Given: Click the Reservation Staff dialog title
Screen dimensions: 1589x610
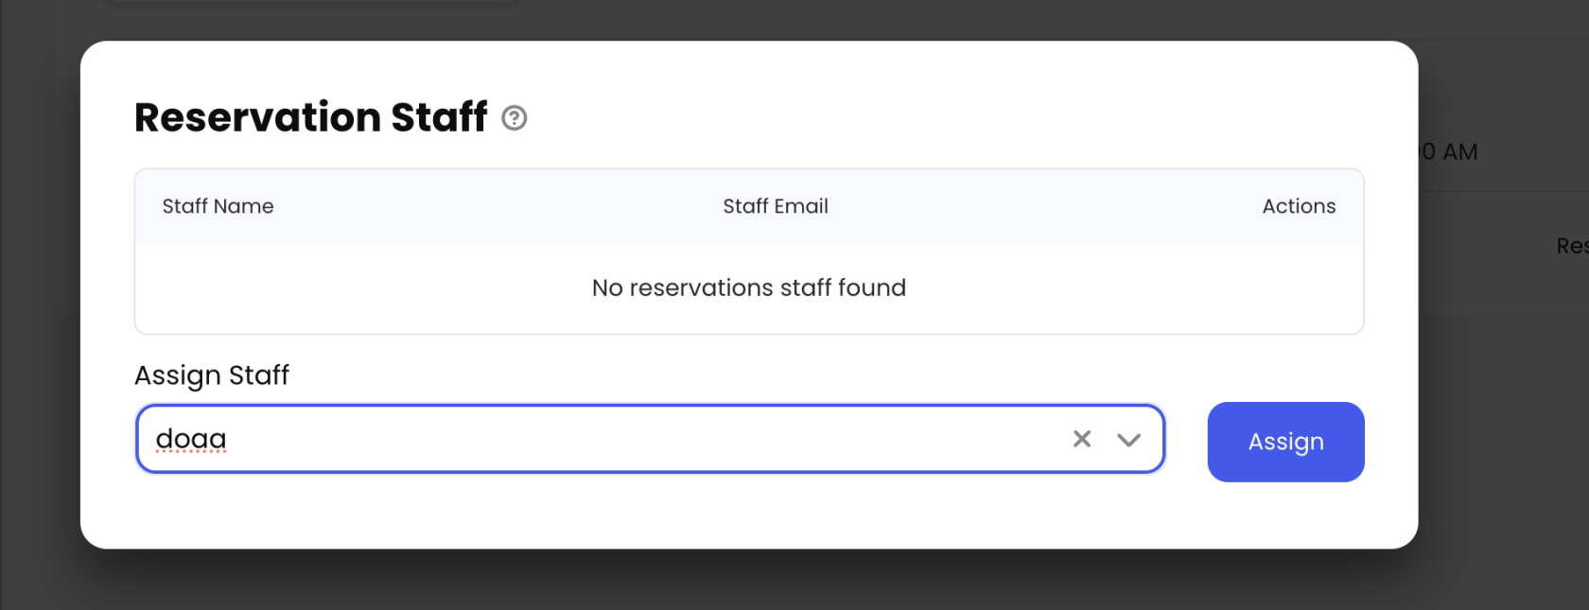Looking at the screenshot, I should [x=310, y=117].
